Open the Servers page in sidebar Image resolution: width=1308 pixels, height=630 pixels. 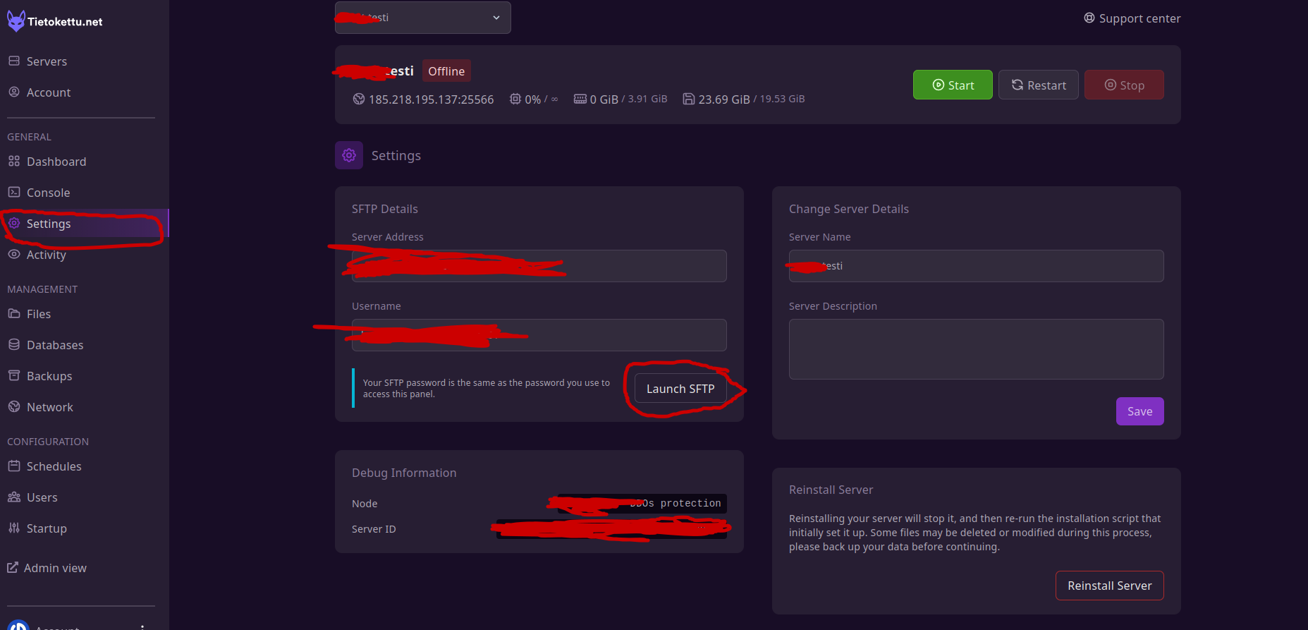[47, 61]
